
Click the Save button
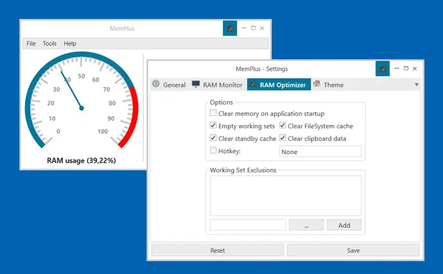point(353,250)
